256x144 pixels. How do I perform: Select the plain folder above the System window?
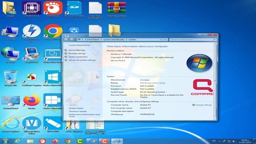(114, 30)
